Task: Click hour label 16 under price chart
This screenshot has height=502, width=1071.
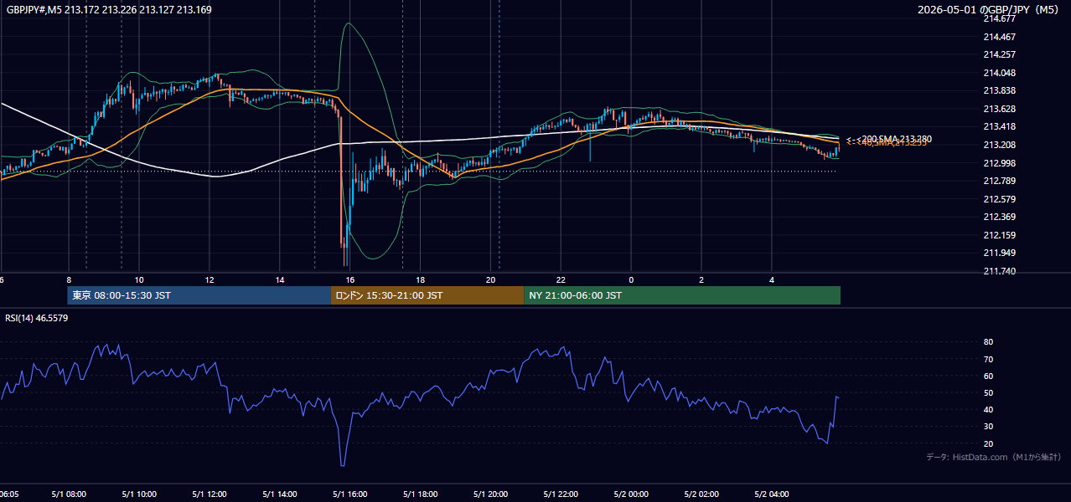Action: pyautogui.click(x=350, y=279)
